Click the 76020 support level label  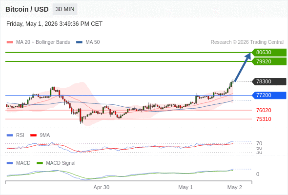(264, 110)
